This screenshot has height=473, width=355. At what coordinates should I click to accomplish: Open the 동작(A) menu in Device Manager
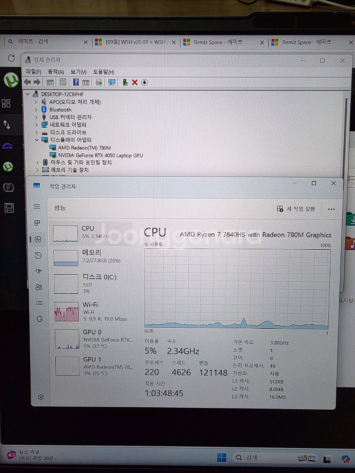pyautogui.click(x=56, y=72)
